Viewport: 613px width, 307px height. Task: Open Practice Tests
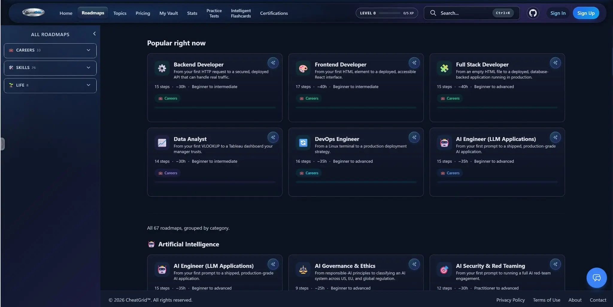(x=214, y=13)
